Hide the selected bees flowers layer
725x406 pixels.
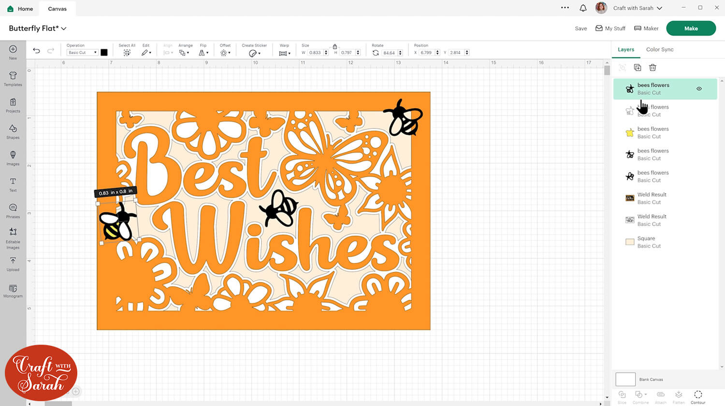click(x=699, y=89)
